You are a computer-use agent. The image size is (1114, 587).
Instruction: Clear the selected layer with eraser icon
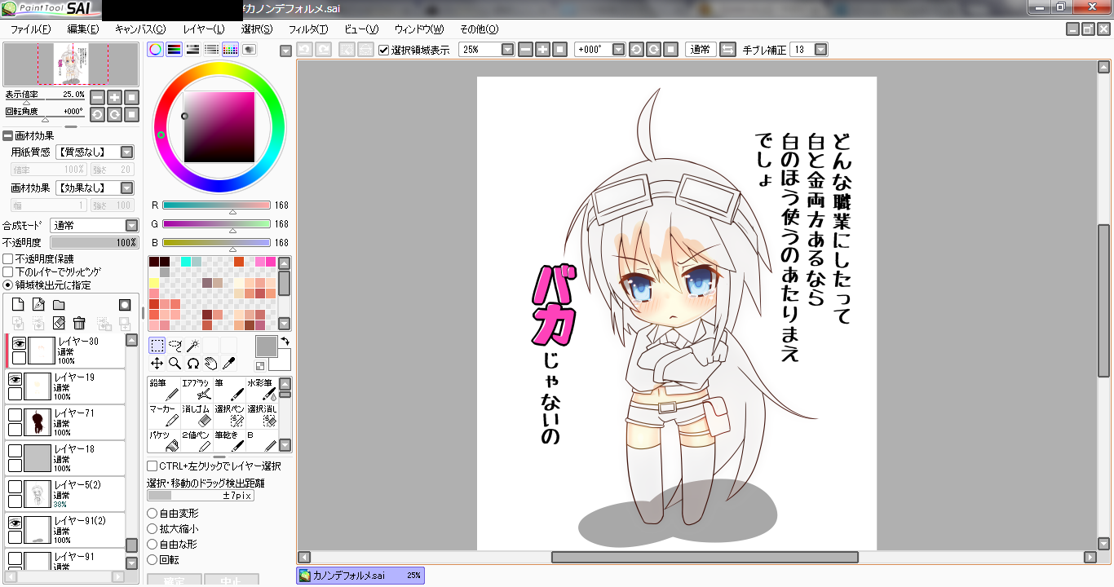pos(59,323)
